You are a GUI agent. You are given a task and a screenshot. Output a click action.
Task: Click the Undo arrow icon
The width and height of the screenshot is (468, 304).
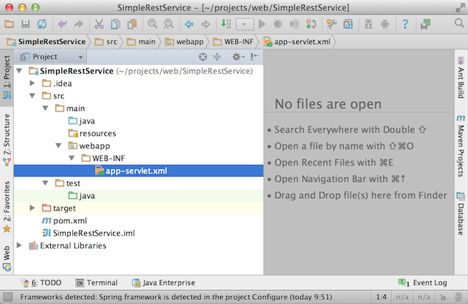[x=62, y=24]
